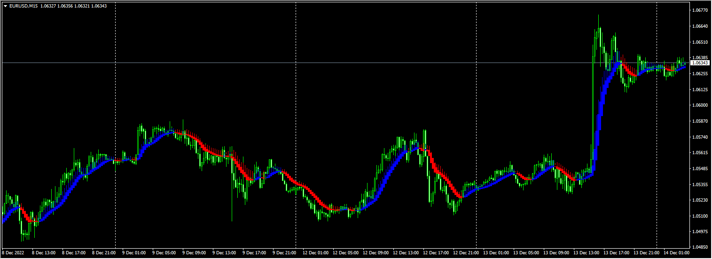Click the 9 Dec 01:00 time label

(134, 253)
